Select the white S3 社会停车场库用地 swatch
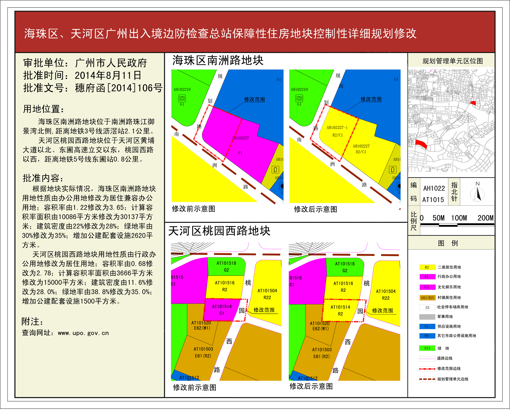 click(427, 307)
